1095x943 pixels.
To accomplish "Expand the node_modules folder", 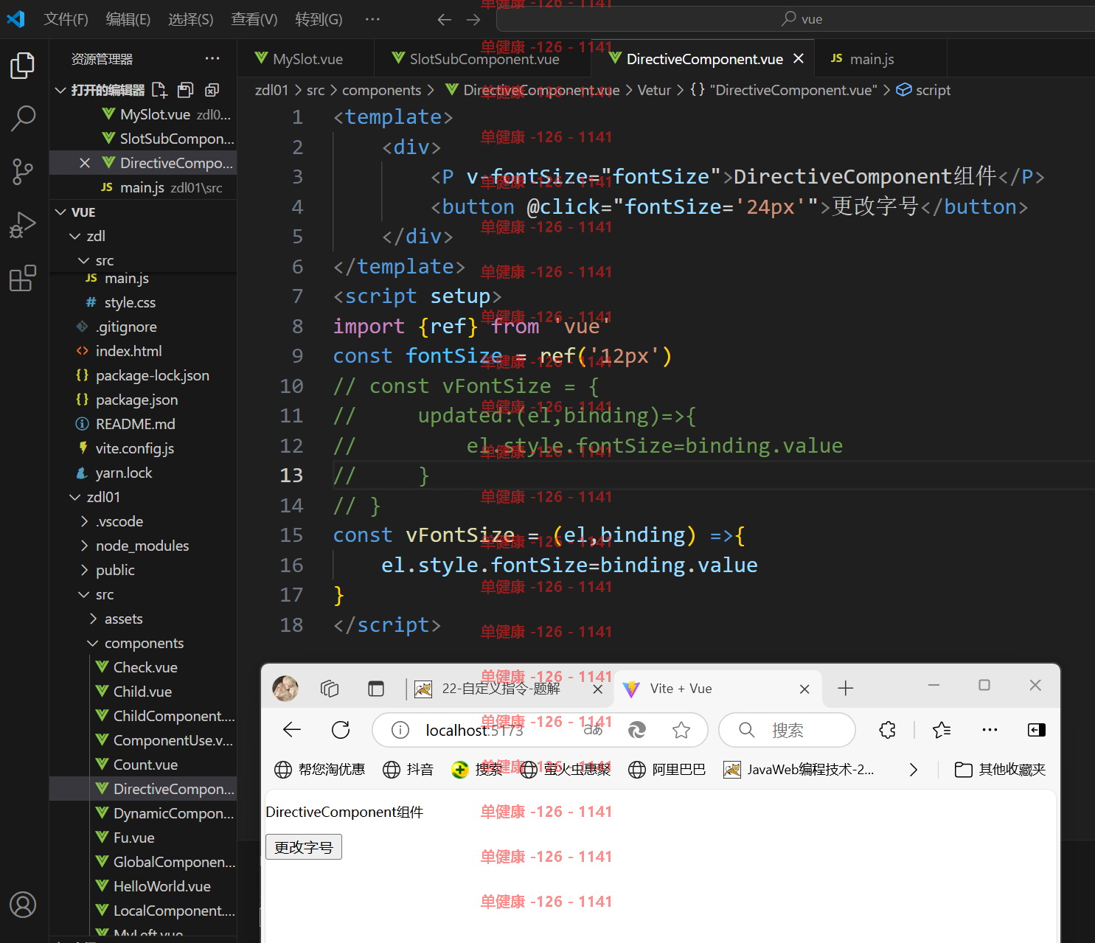I will coord(84,546).
